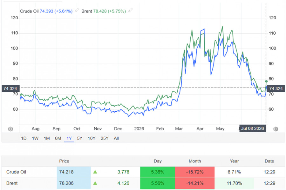Choose the 5Y time range
This screenshot has width=286, height=190.
tap(80, 138)
